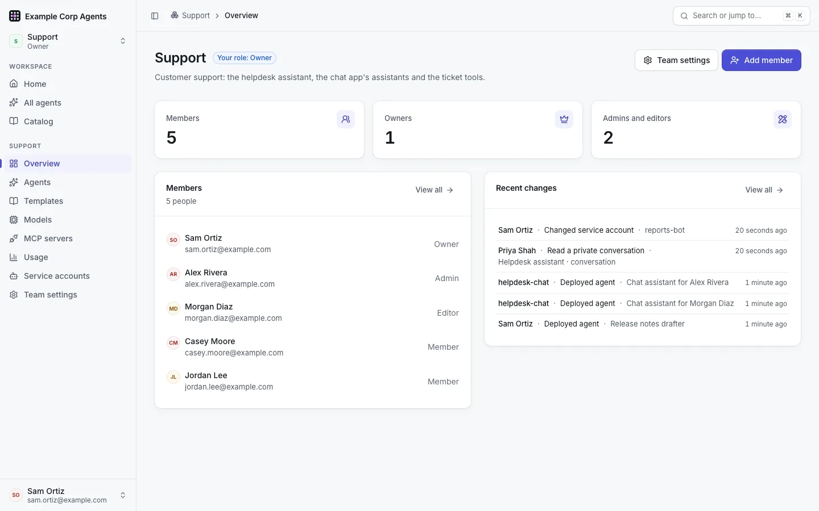
Task: Click sam.ortiz@example.com in the members list
Action: pyautogui.click(x=227, y=249)
